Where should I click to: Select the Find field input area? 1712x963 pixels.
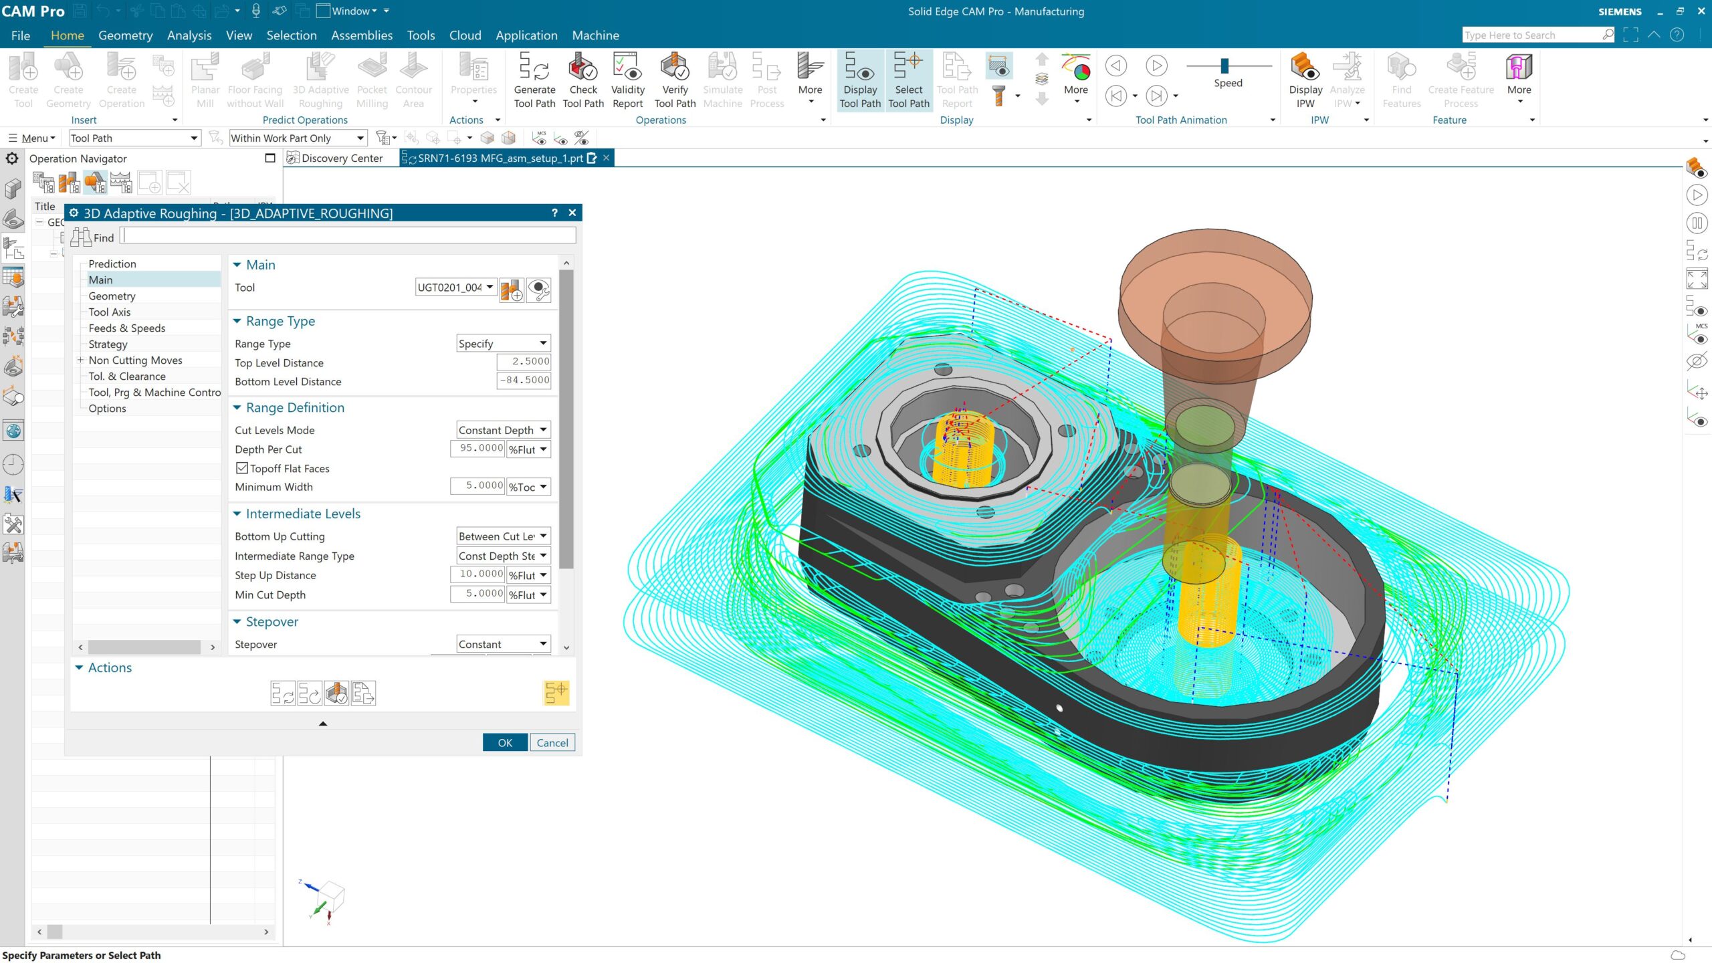tap(347, 236)
